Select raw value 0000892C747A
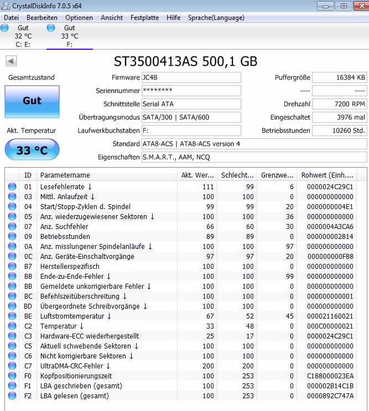Image resolution: width=369 pixels, height=411 pixels. [330, 396]
